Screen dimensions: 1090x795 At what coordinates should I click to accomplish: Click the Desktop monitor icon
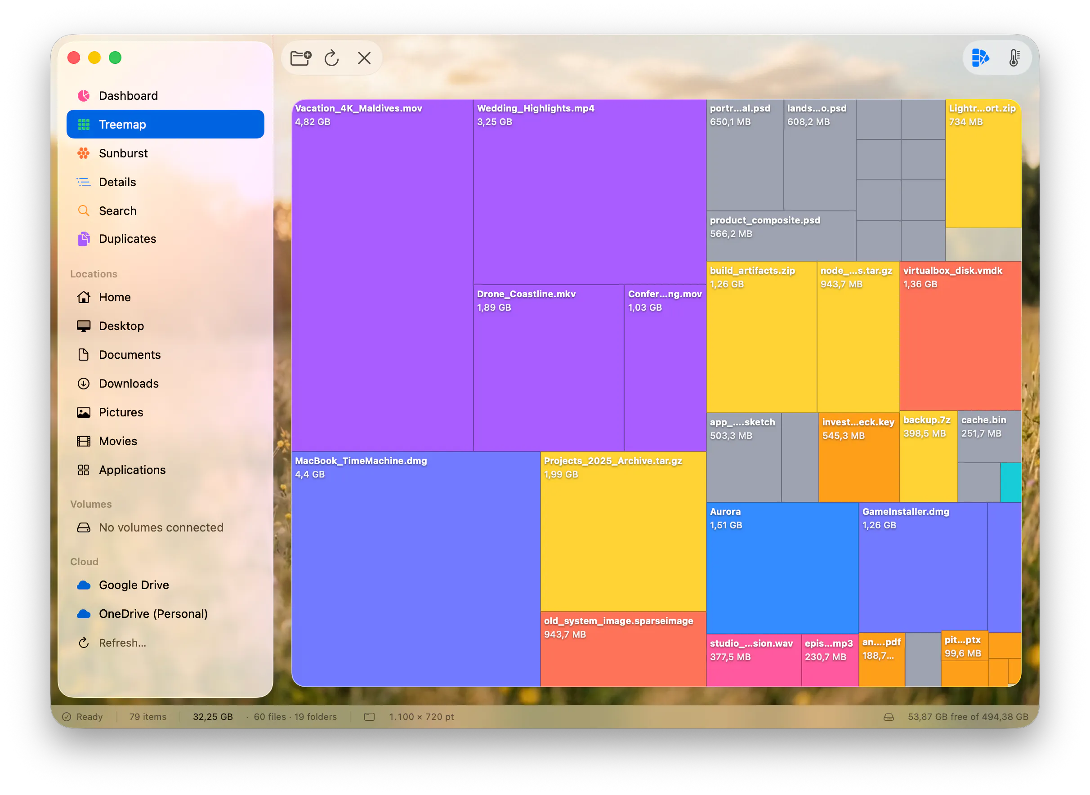click(x=84, y=326)
